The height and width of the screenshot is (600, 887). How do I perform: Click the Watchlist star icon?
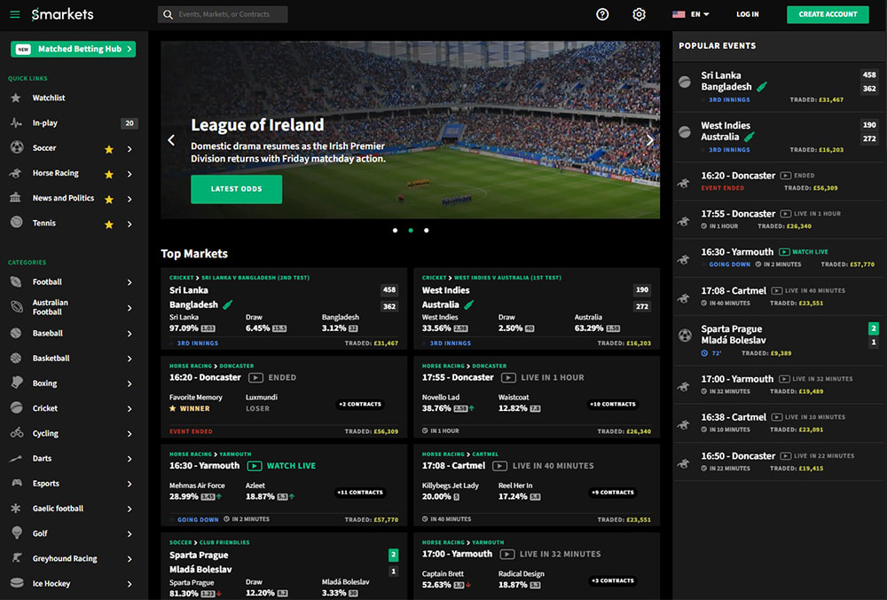[16, 98]
